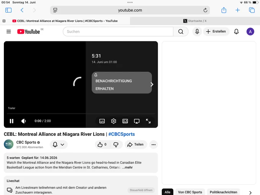Add a new Safari tab
Screen dimensions: 260x195
(x=237, y=10)
